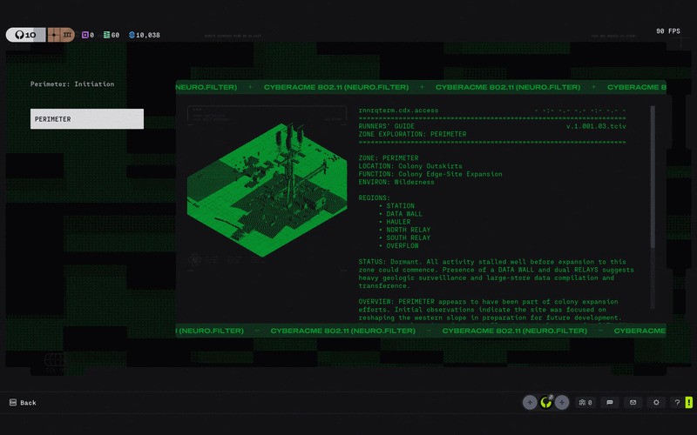
Task: Click the Perimeter: Initiation heading
Action: pos(72,84)
